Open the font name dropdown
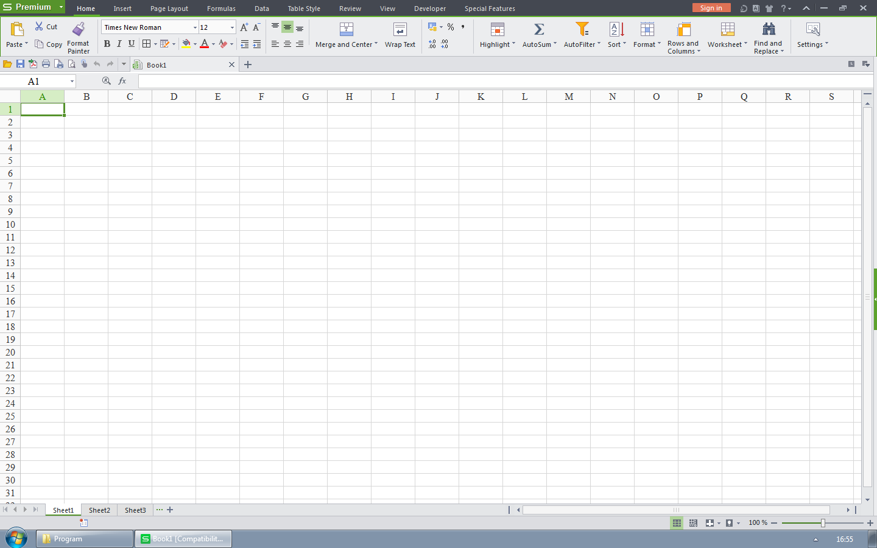The width and height of the screenshot is (877, 548). (x=194, y=27)
